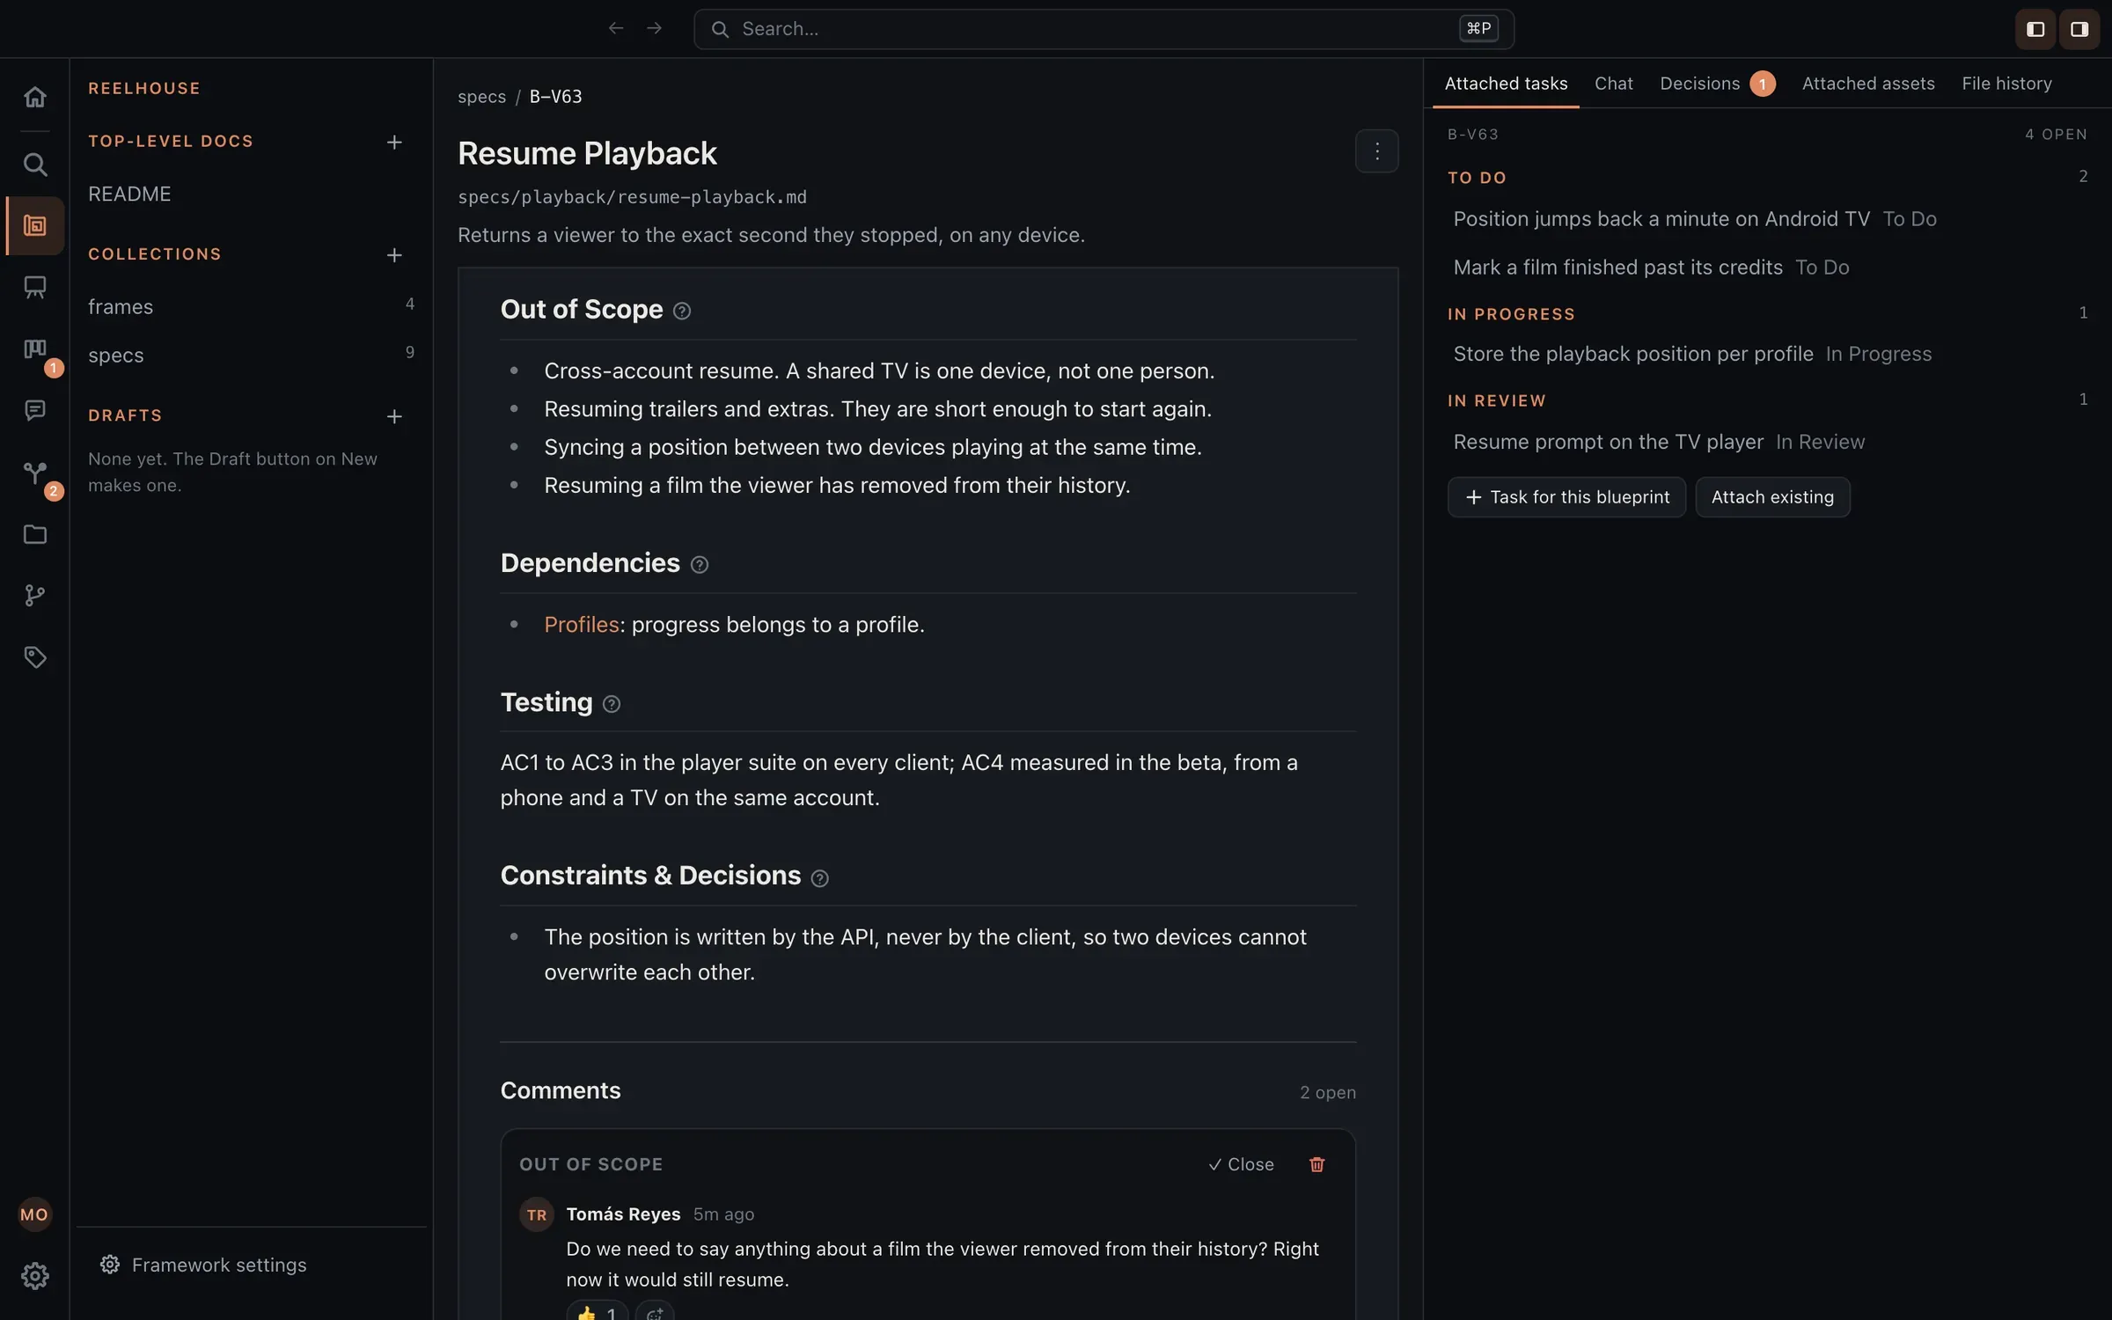This screenshot has width=2112, height=1320.
Task: Click Attach existing button
Action: point(1772,497)
